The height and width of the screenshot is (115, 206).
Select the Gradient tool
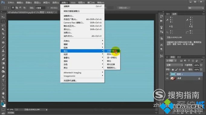coord(3,64)
